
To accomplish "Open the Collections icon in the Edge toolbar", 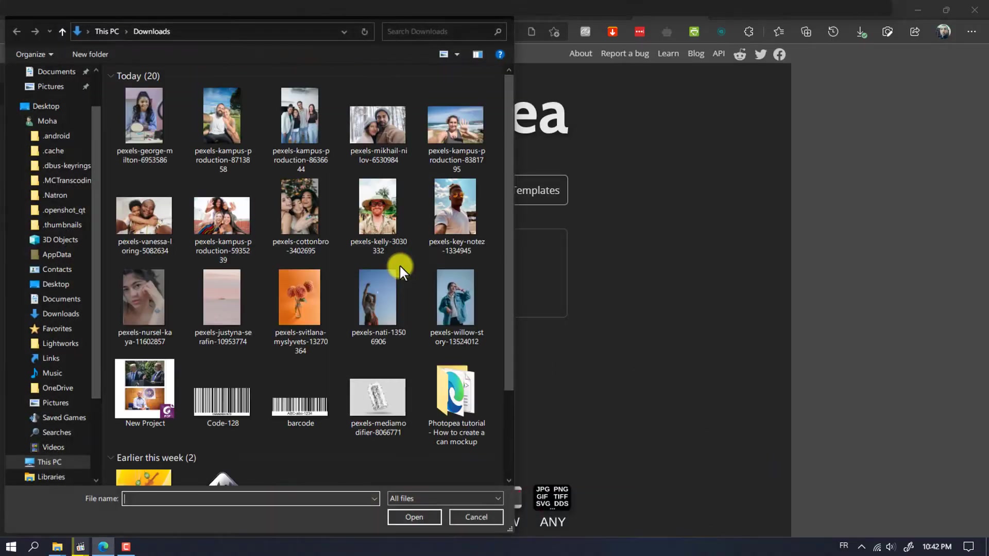I will pyautogui.click(x=806, y=31).
